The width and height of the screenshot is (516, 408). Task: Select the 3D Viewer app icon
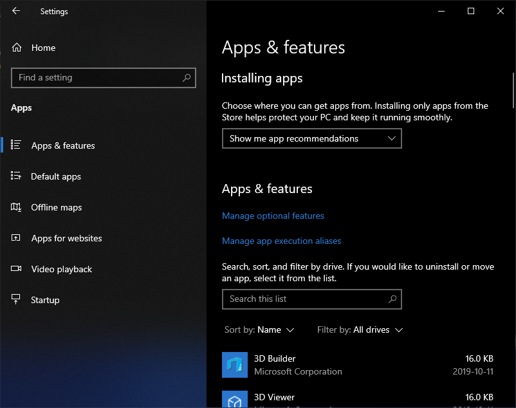pyautogui.click(x=234, y=399)
